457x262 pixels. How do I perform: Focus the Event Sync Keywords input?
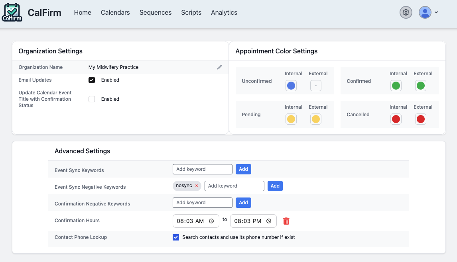tap(203, 169)
